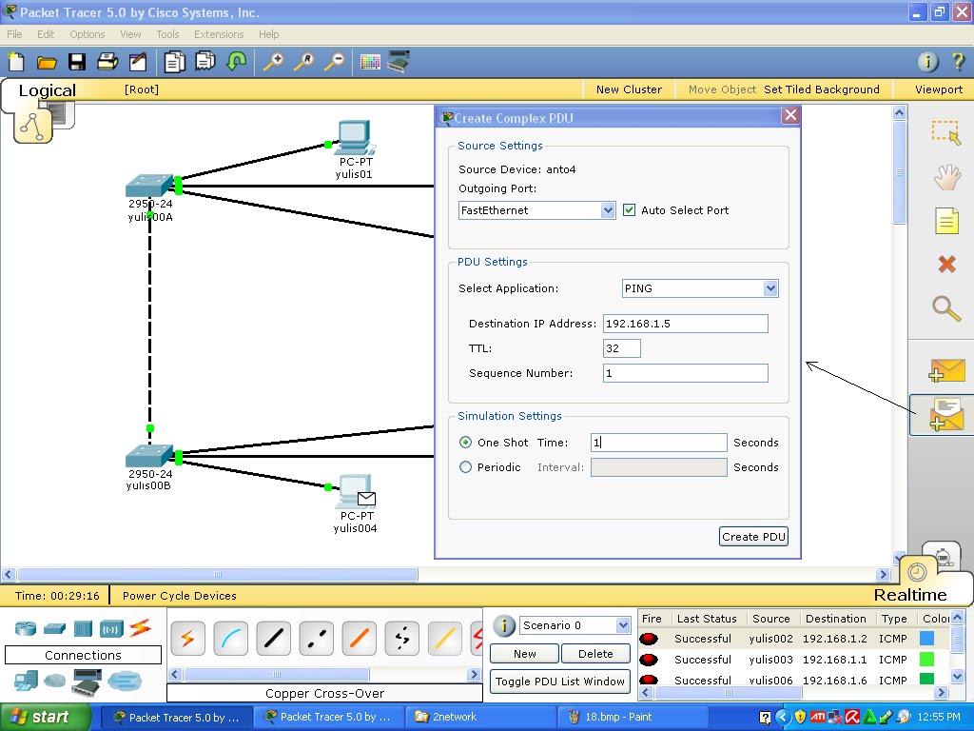Select the Routers device category icon

(26, 628)
